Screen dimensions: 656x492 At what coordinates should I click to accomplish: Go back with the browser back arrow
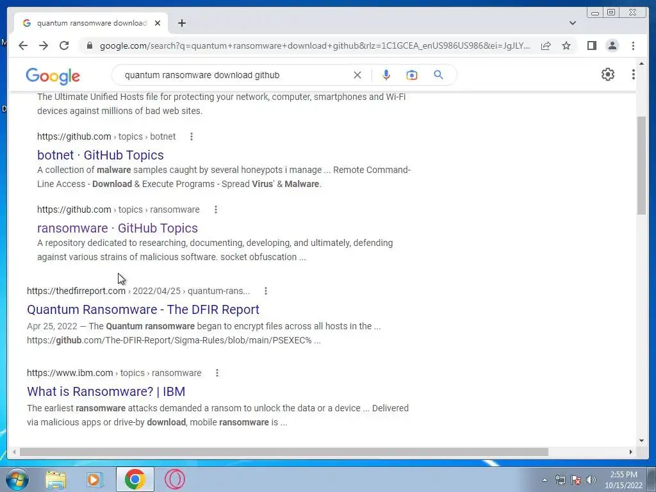[x=23, y=45]
